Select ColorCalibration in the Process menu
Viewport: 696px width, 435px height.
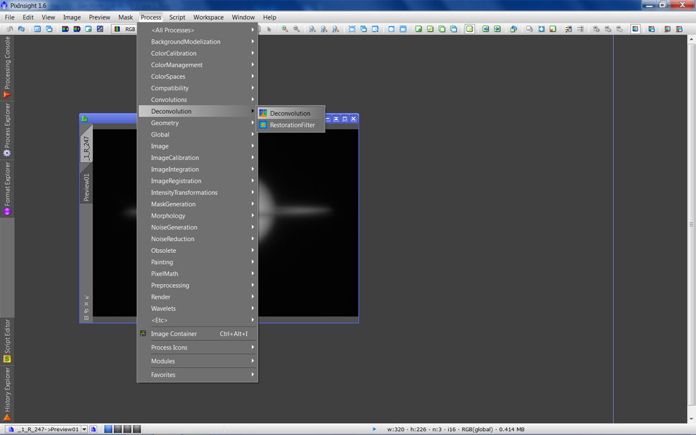(197, 53)
